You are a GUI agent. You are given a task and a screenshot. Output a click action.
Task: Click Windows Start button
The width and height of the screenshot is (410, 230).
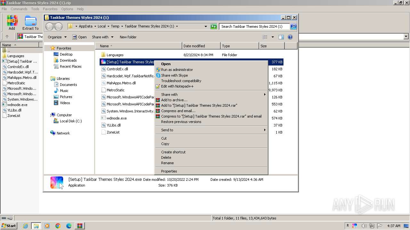(x=9, y=226)
